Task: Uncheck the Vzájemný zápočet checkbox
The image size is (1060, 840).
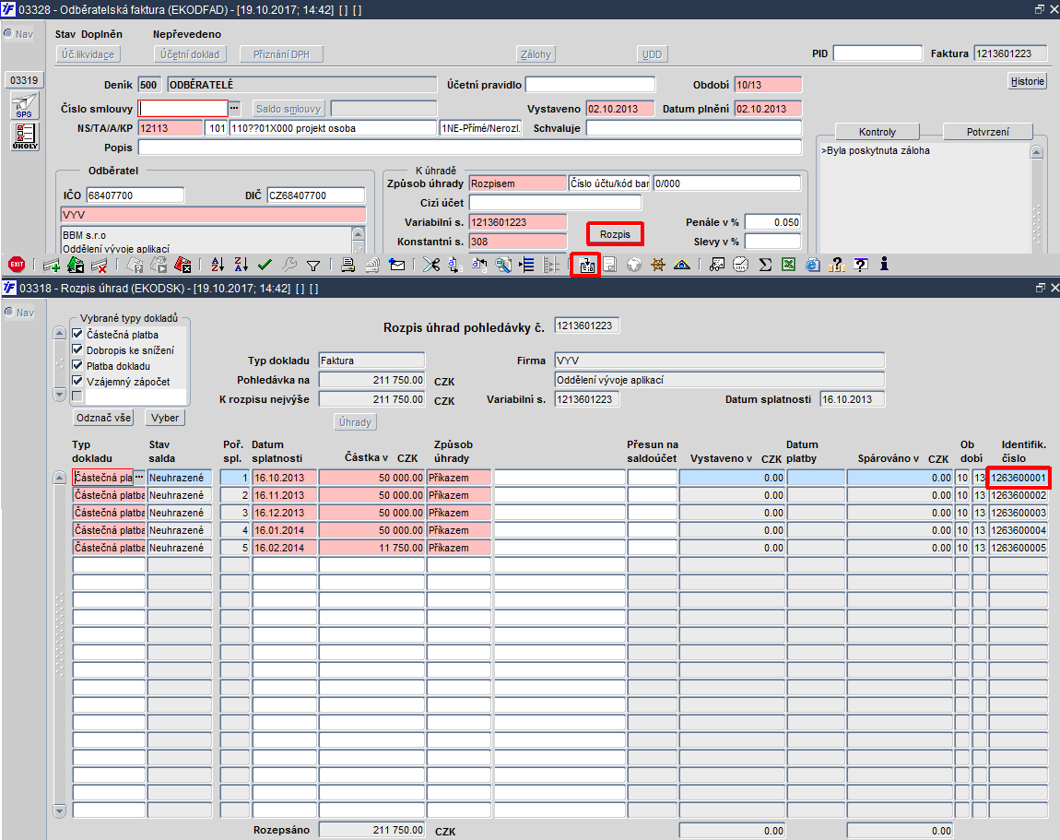Action: coord(77,381)
